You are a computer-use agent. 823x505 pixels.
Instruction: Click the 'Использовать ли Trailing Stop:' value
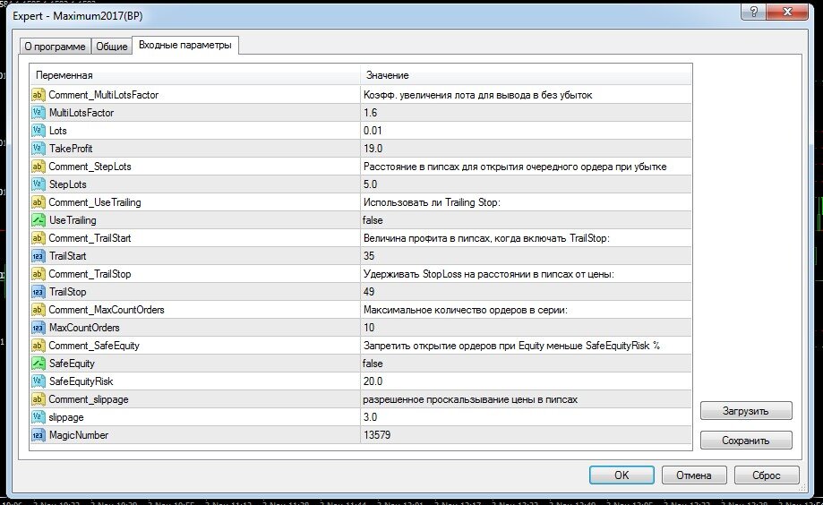[x=432, y=202]
